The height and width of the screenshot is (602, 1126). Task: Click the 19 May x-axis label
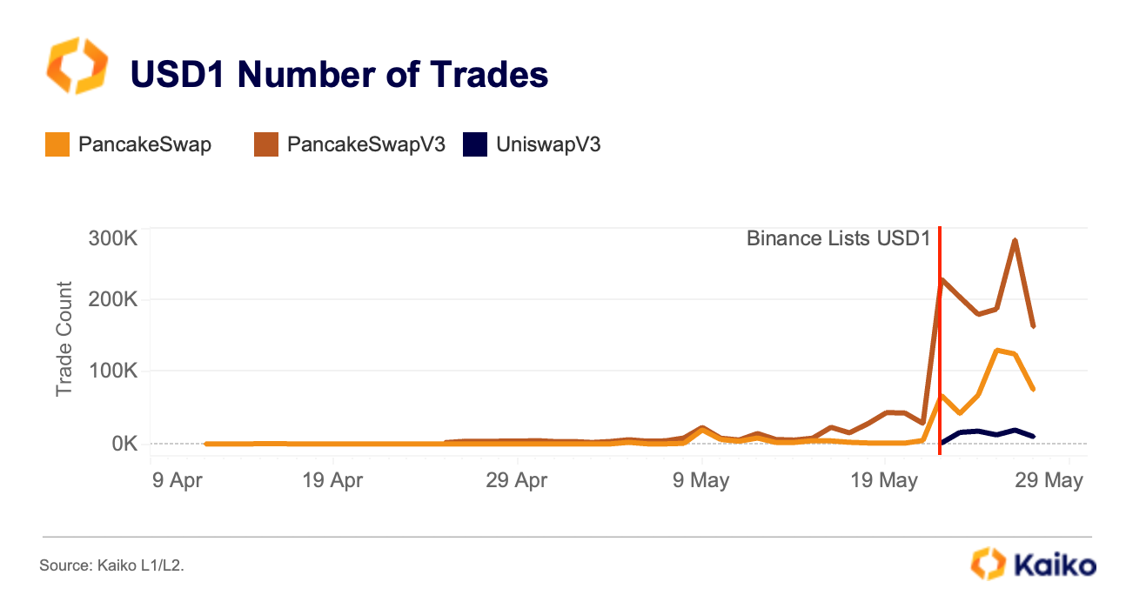coord(886,479)
